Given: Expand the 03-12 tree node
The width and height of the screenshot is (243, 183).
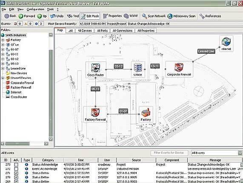Looking at the screenshot, I should (x=3, y=59).
